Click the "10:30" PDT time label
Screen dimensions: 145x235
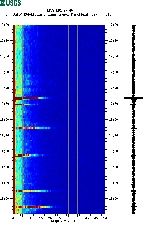click(x=4, y=72)
